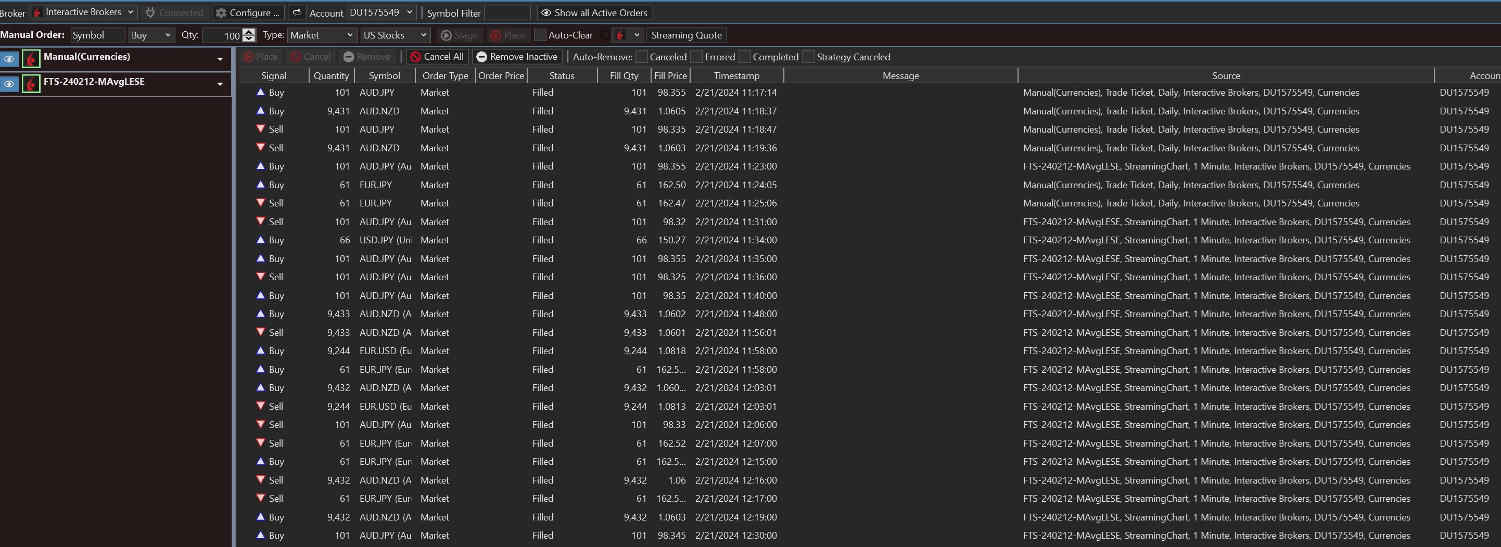The width and height of the screenshot is (1501, 547).
Task: Click the status circle indicator beside Auto-Clear
Action: click(x=605, y=35)
